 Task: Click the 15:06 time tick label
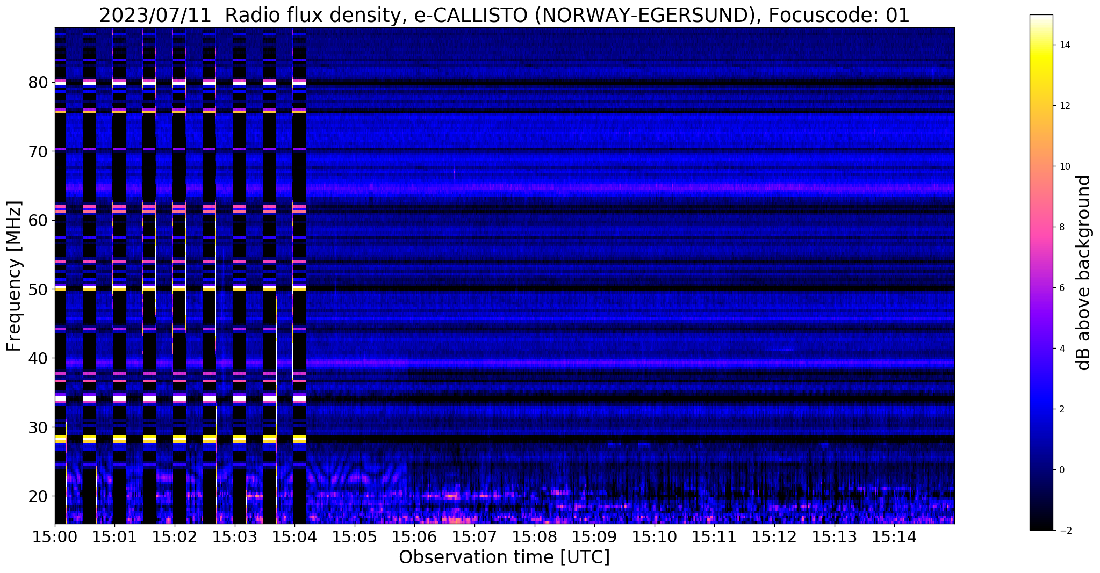(x=414, y=536)
